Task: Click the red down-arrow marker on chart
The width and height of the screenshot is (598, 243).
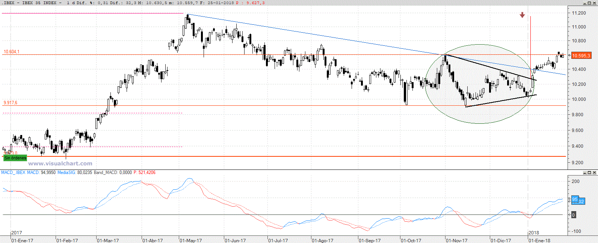Action: (522, 15)
